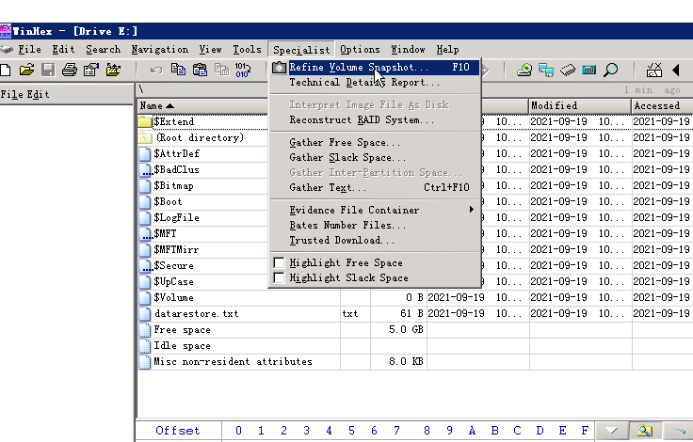Click the camera icon beside Refine Volume Snapshot
The image size is (693, 442).
coord(279,68)
